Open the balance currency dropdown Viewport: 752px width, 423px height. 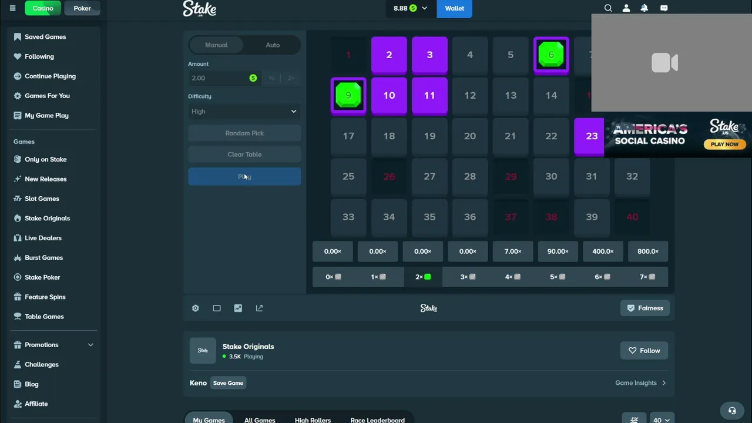(411, 8)
